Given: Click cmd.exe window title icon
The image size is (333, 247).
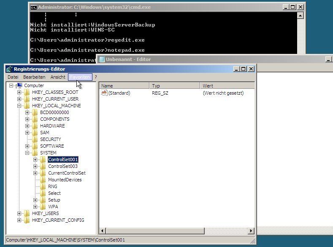Looking at the screenshot, I should [x=34, y=8].
